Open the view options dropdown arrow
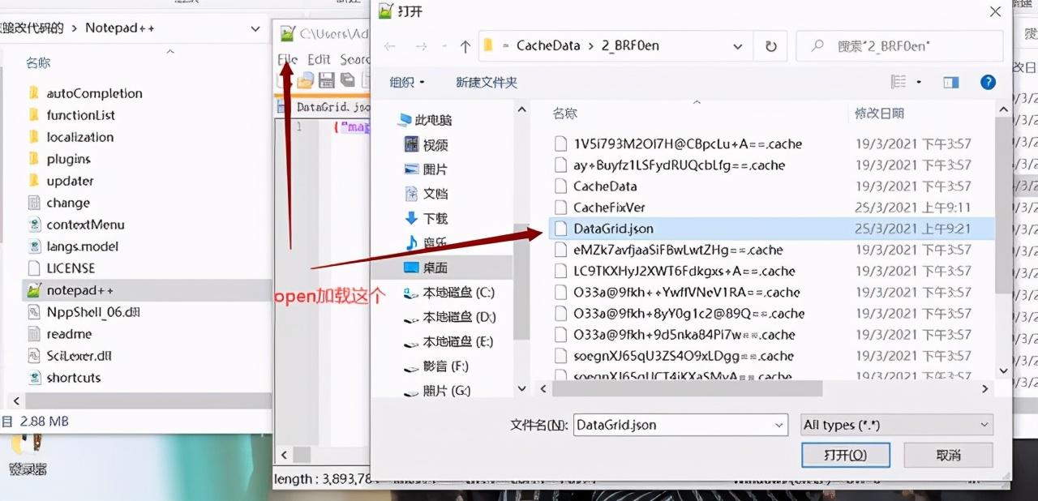 919,82
